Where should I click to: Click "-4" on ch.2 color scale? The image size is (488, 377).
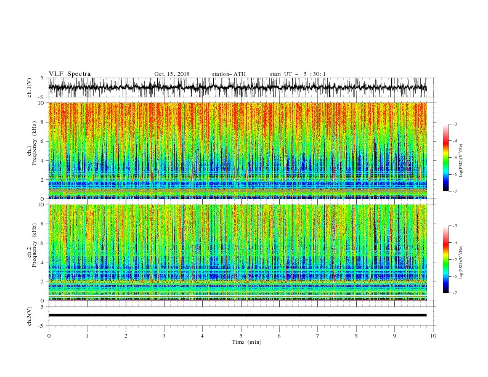tap(455, 243)
